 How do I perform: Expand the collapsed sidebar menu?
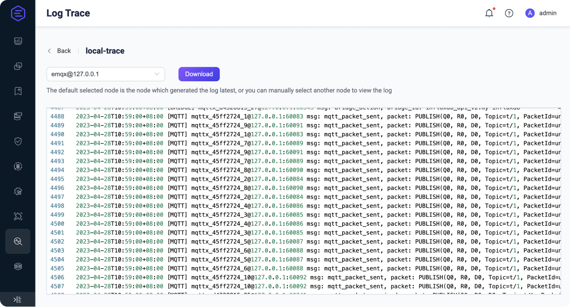point(17,299)
